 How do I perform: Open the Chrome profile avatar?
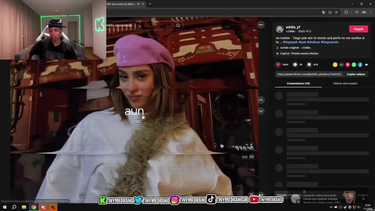point(364,12)
